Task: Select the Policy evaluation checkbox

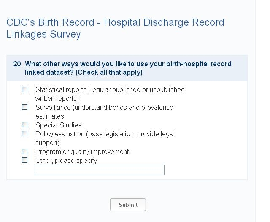Action: (x=25, y=134)
